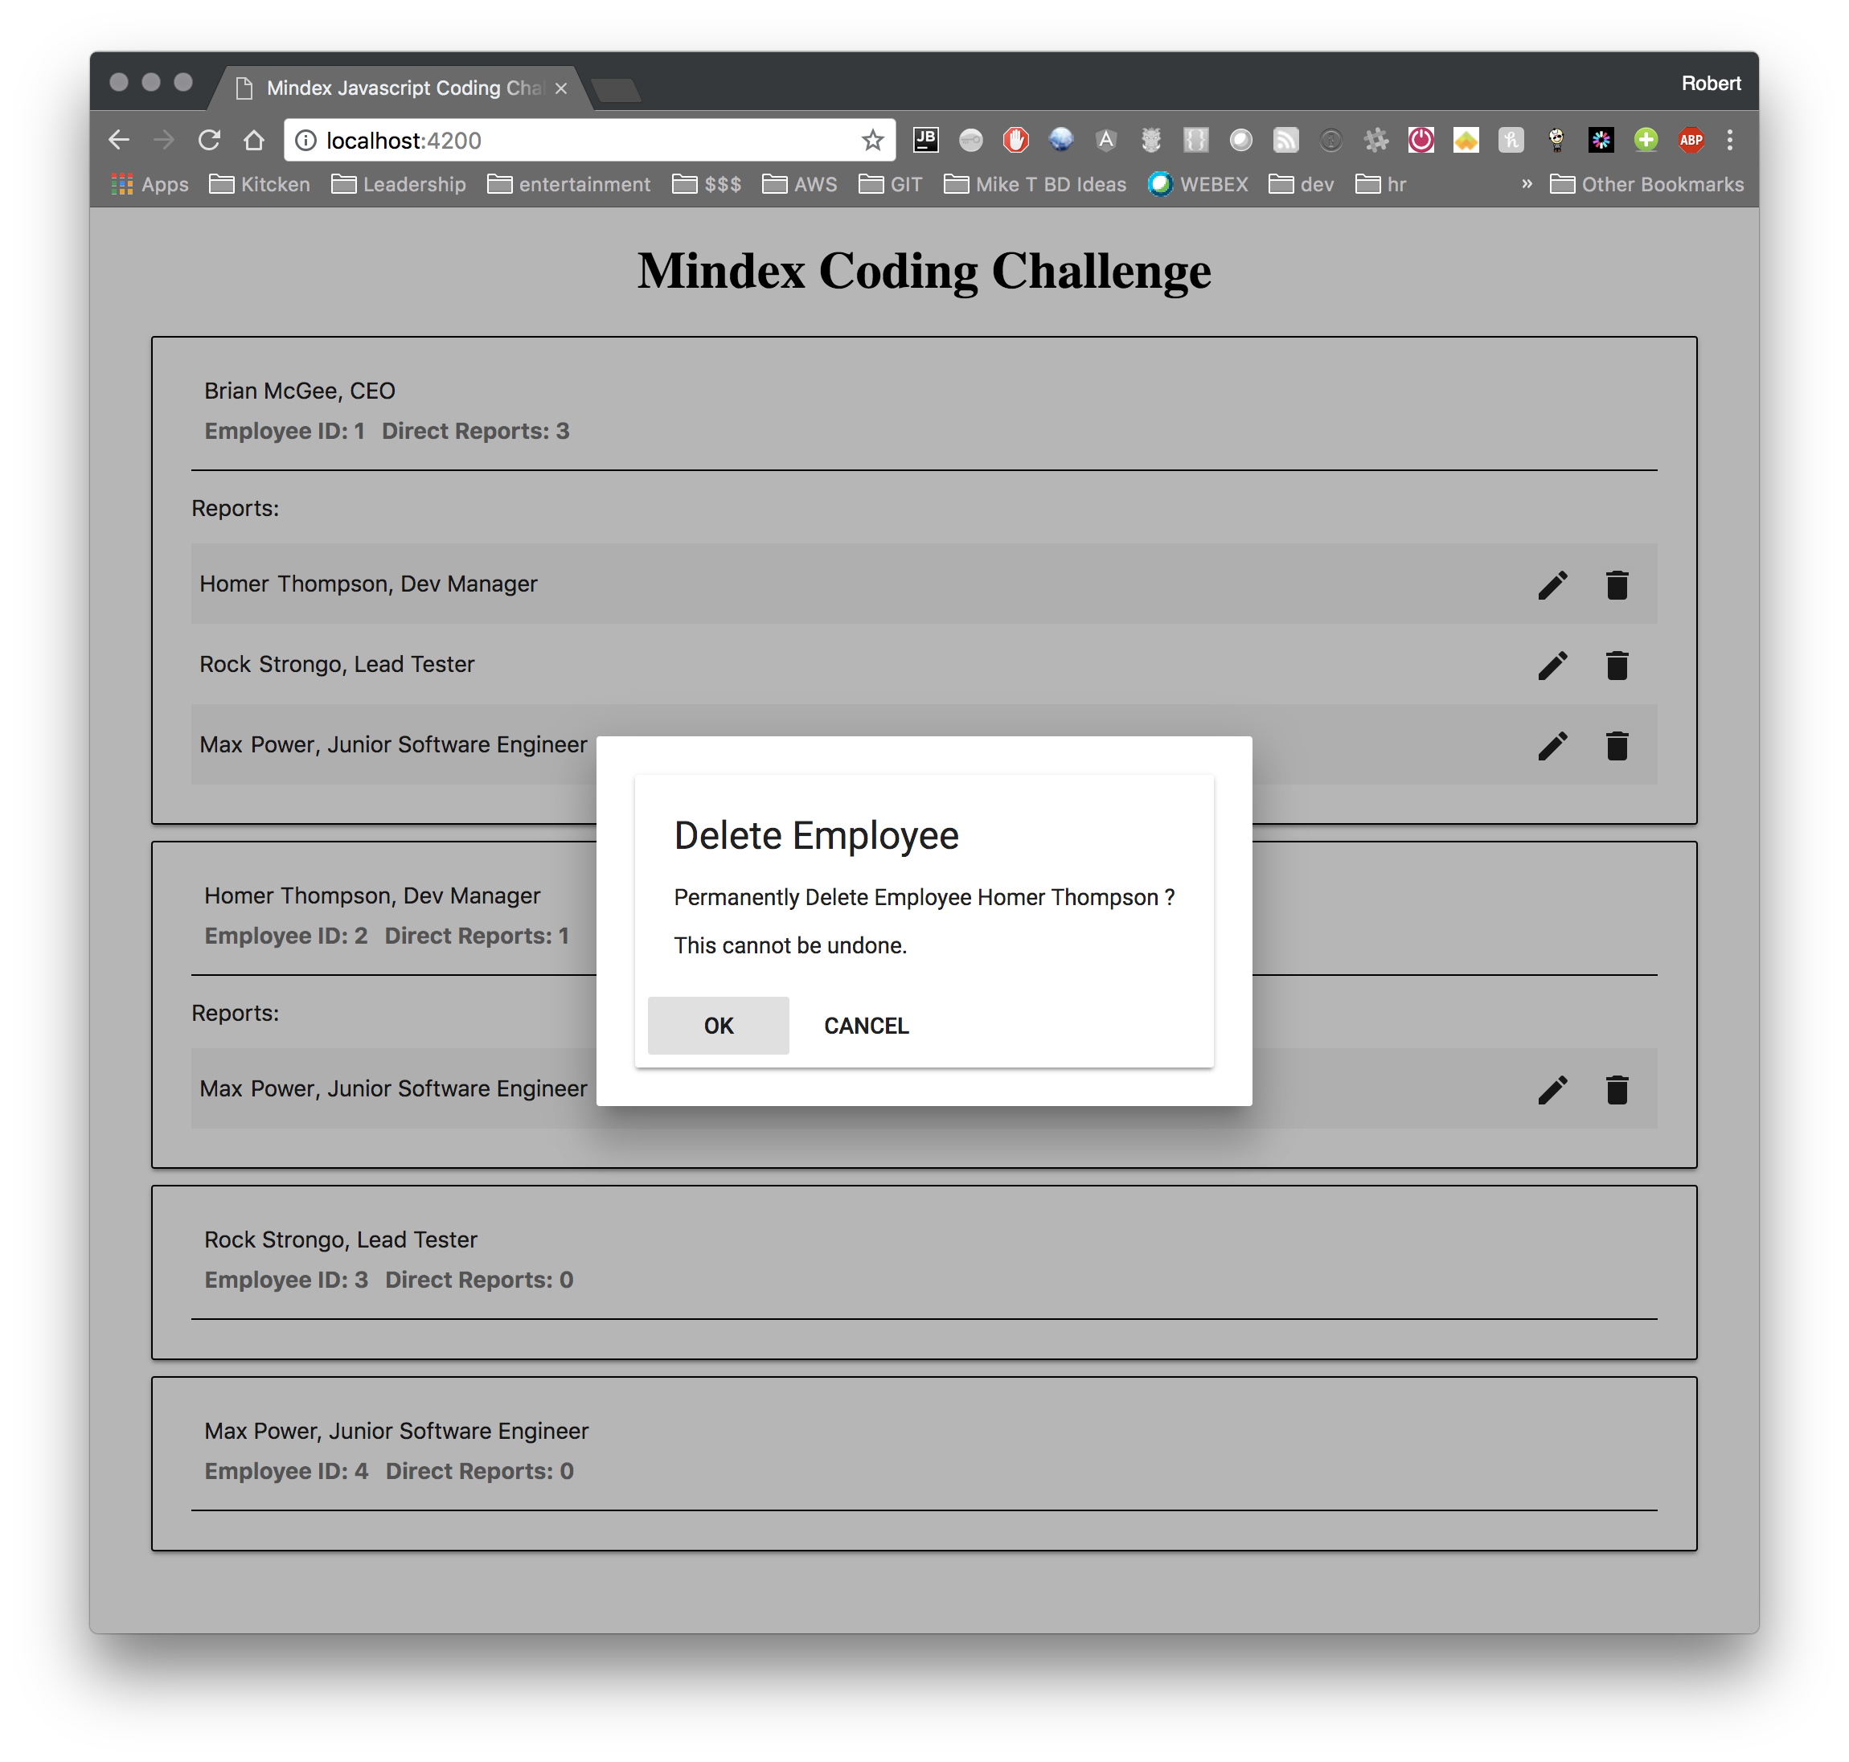The width and height of the screenshot is (1849, 1762).
Task: Expand the hidden bookmarks overflow chevron
Action: pyautogui.click(x=1527, y=184)
